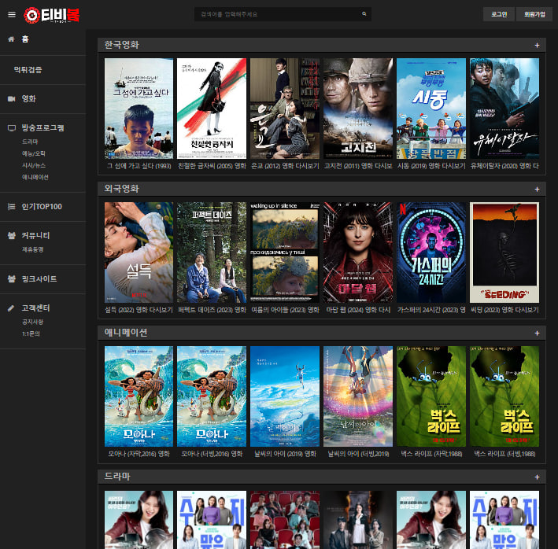
Task: Click the camera icon beside 영화
Action: click(12, 99)
